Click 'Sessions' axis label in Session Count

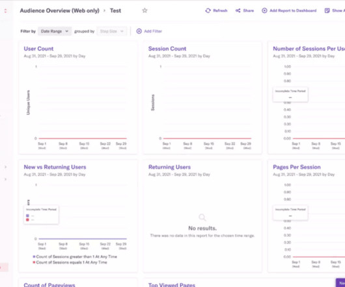point(153,103)
